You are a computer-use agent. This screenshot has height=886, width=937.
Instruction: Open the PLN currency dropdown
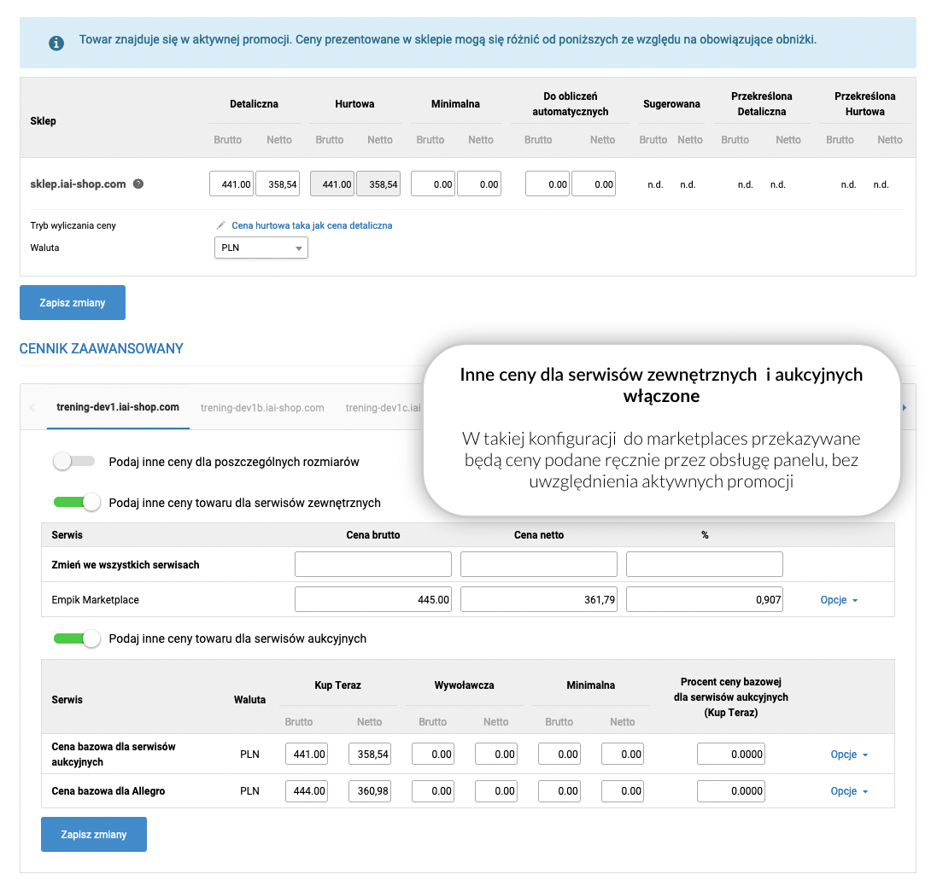[x=261, y=248]
